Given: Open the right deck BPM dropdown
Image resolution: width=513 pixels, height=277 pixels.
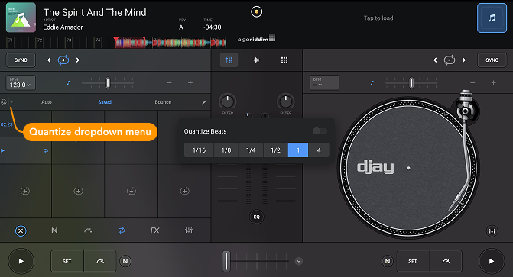Looking at the screenshot, I should pos(324,82).
